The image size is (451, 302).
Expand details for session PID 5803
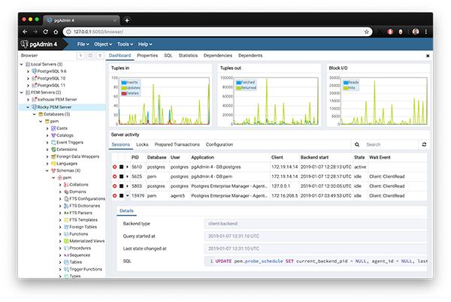[128, 186]
